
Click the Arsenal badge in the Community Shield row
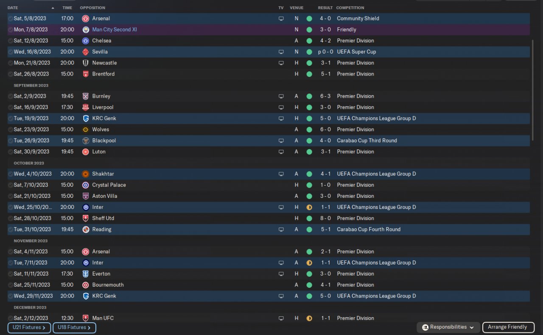click(x=85, y=19)
